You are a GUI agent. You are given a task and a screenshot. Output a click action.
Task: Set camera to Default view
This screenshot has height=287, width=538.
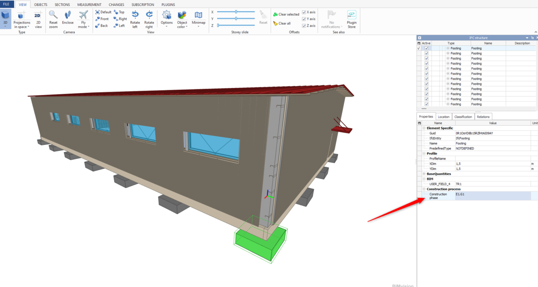103,12
